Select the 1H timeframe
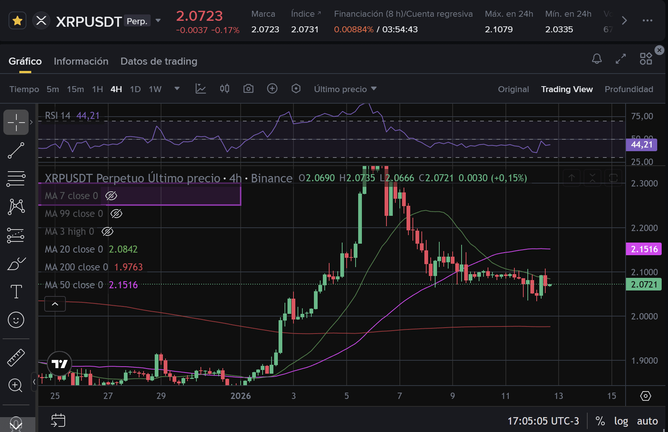 tap(97, 89)
